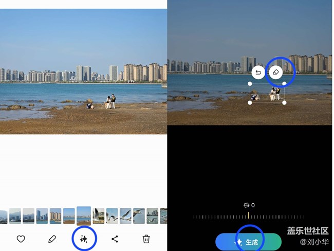This screenshot has height=251, width=334.
Task: Click bottom-right handle of selection box
Action: [x=284, y=102]
